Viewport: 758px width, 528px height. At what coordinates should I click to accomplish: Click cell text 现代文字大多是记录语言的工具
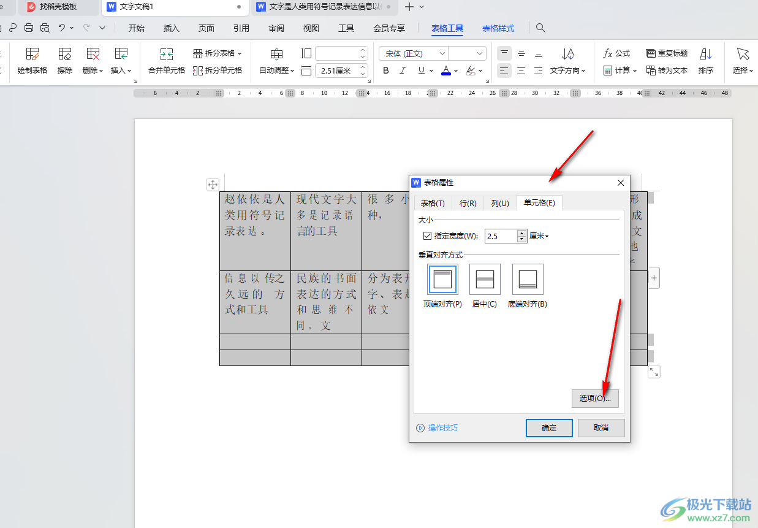(326, 215)
